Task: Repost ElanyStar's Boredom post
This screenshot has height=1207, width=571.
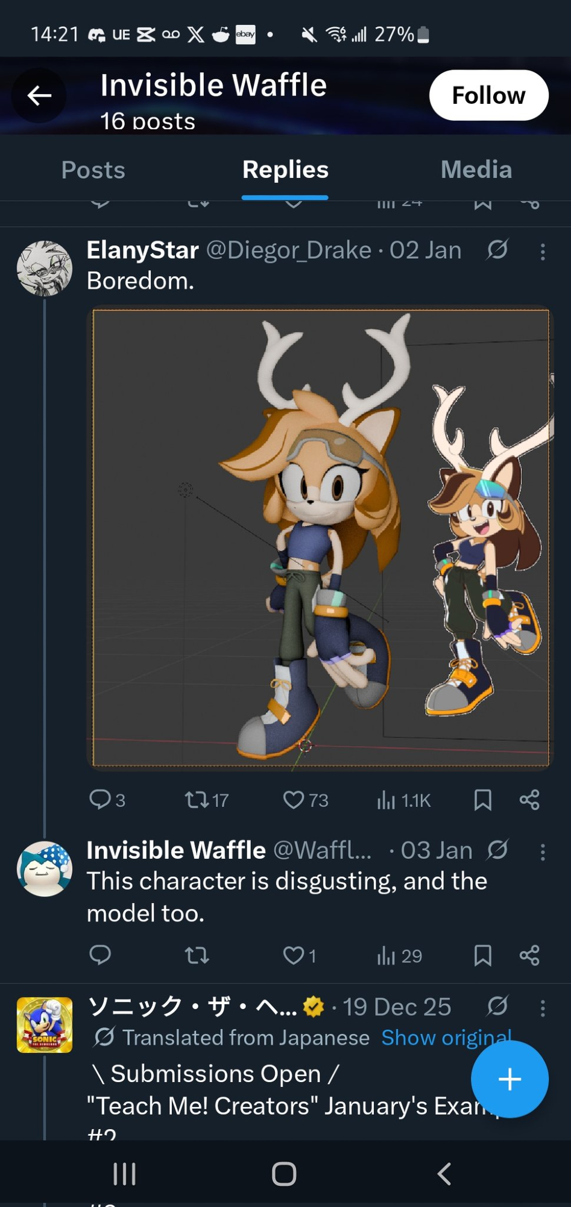Action: (197, 800)
